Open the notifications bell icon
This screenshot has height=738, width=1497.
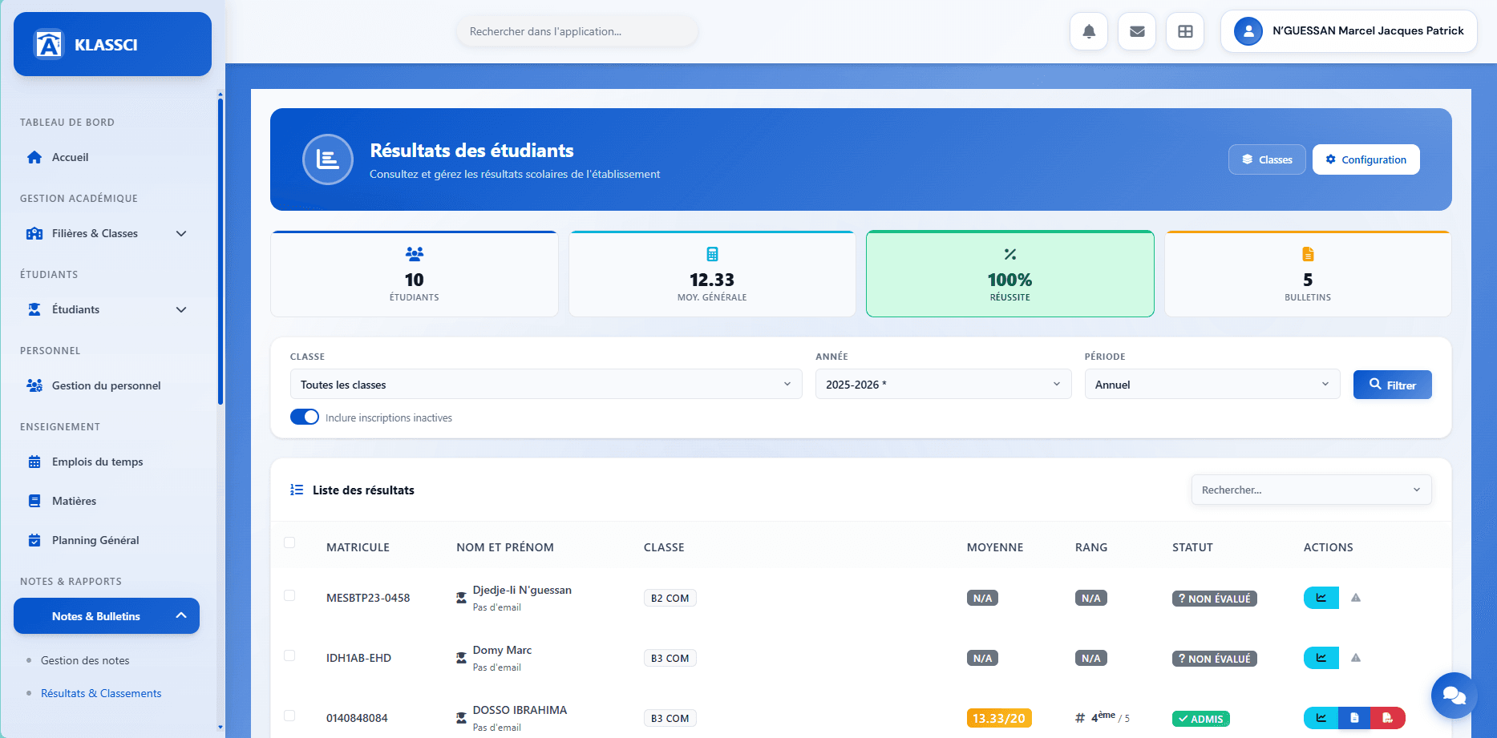(x=1089, y=31)
